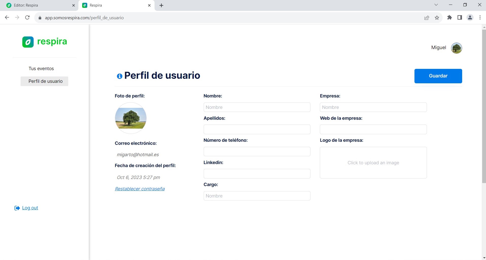Click the Correo electrónico label
This screenshot has width=486, height=260.
(x=136, y=143)
